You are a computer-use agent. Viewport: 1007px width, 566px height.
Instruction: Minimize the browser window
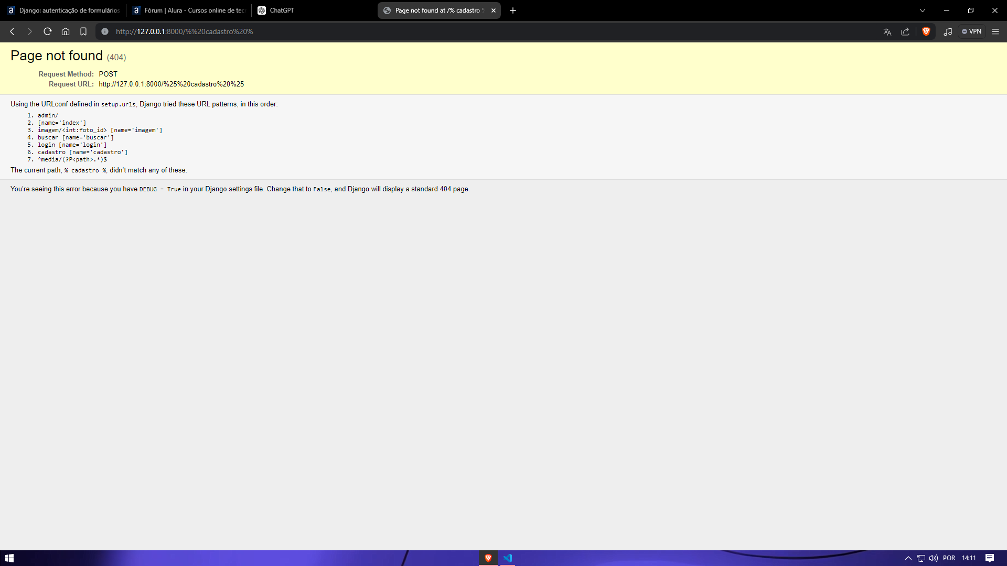point(947,10)
